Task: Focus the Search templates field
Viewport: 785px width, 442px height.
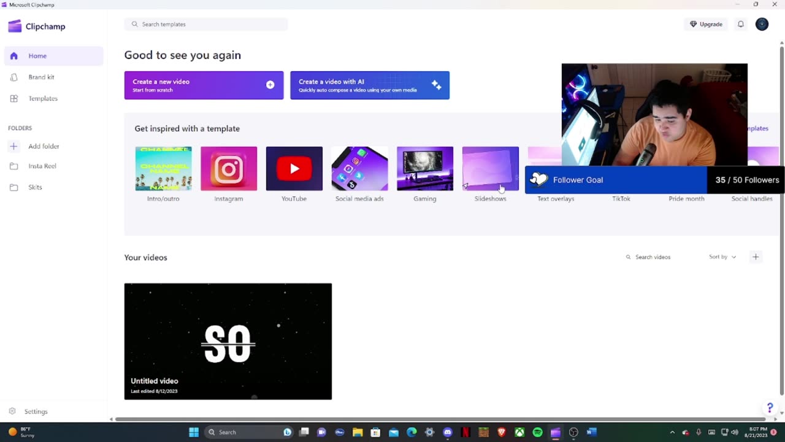Action: pos(207,24)
